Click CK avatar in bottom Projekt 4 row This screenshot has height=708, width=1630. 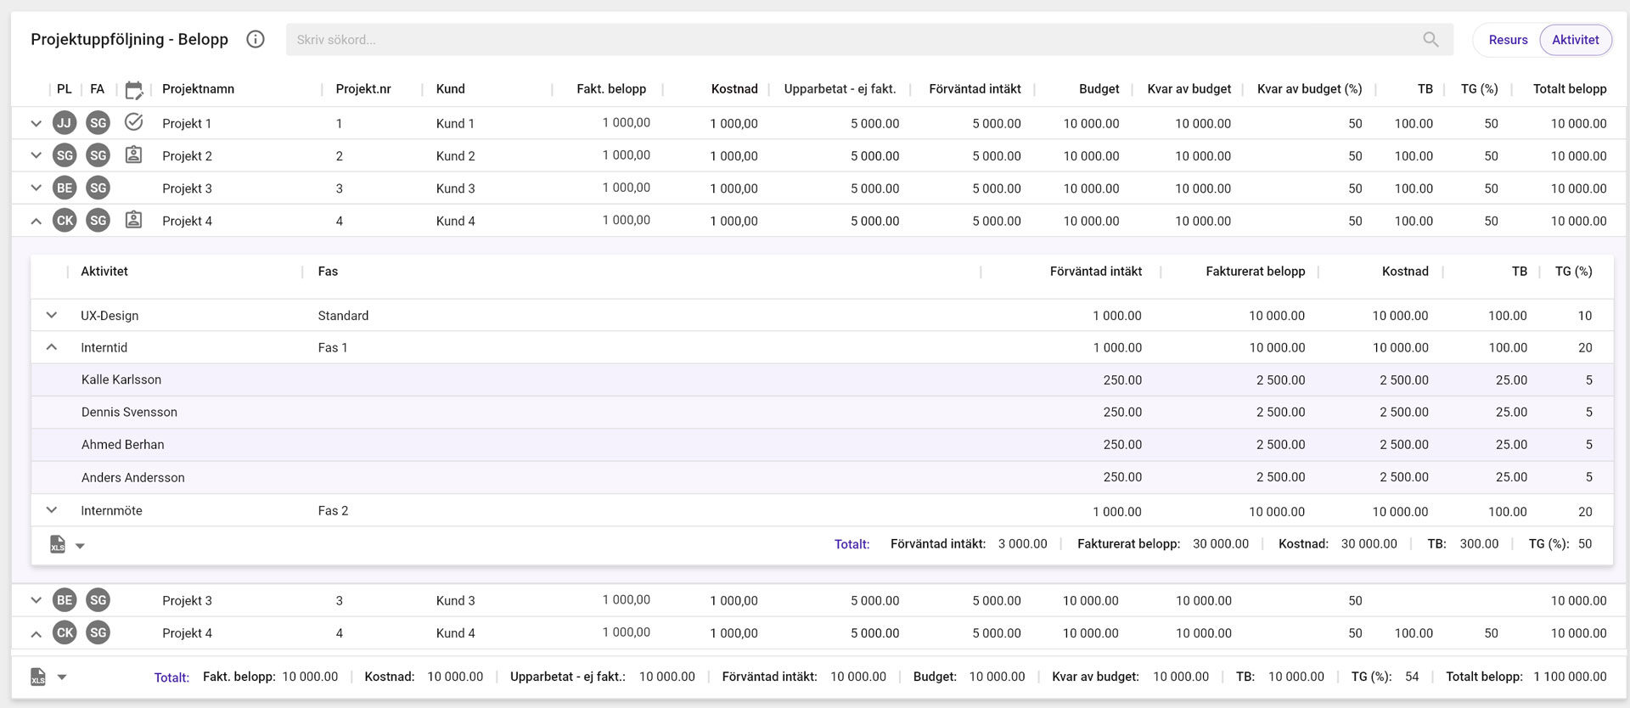[x=65, y=632]
